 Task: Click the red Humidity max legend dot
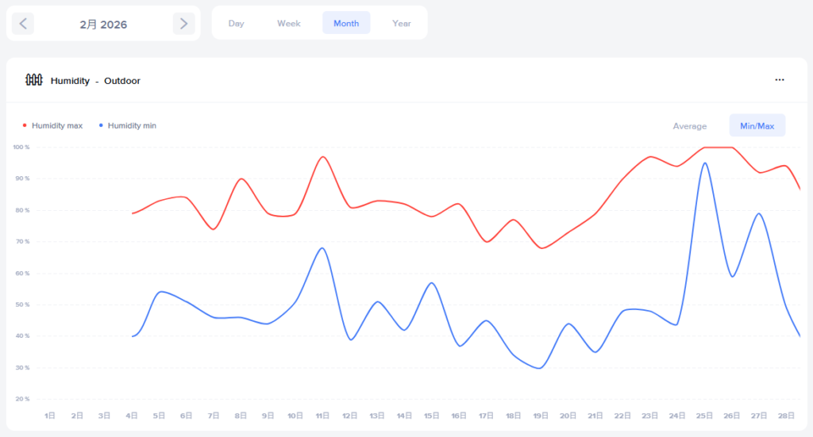click(25, 125)
